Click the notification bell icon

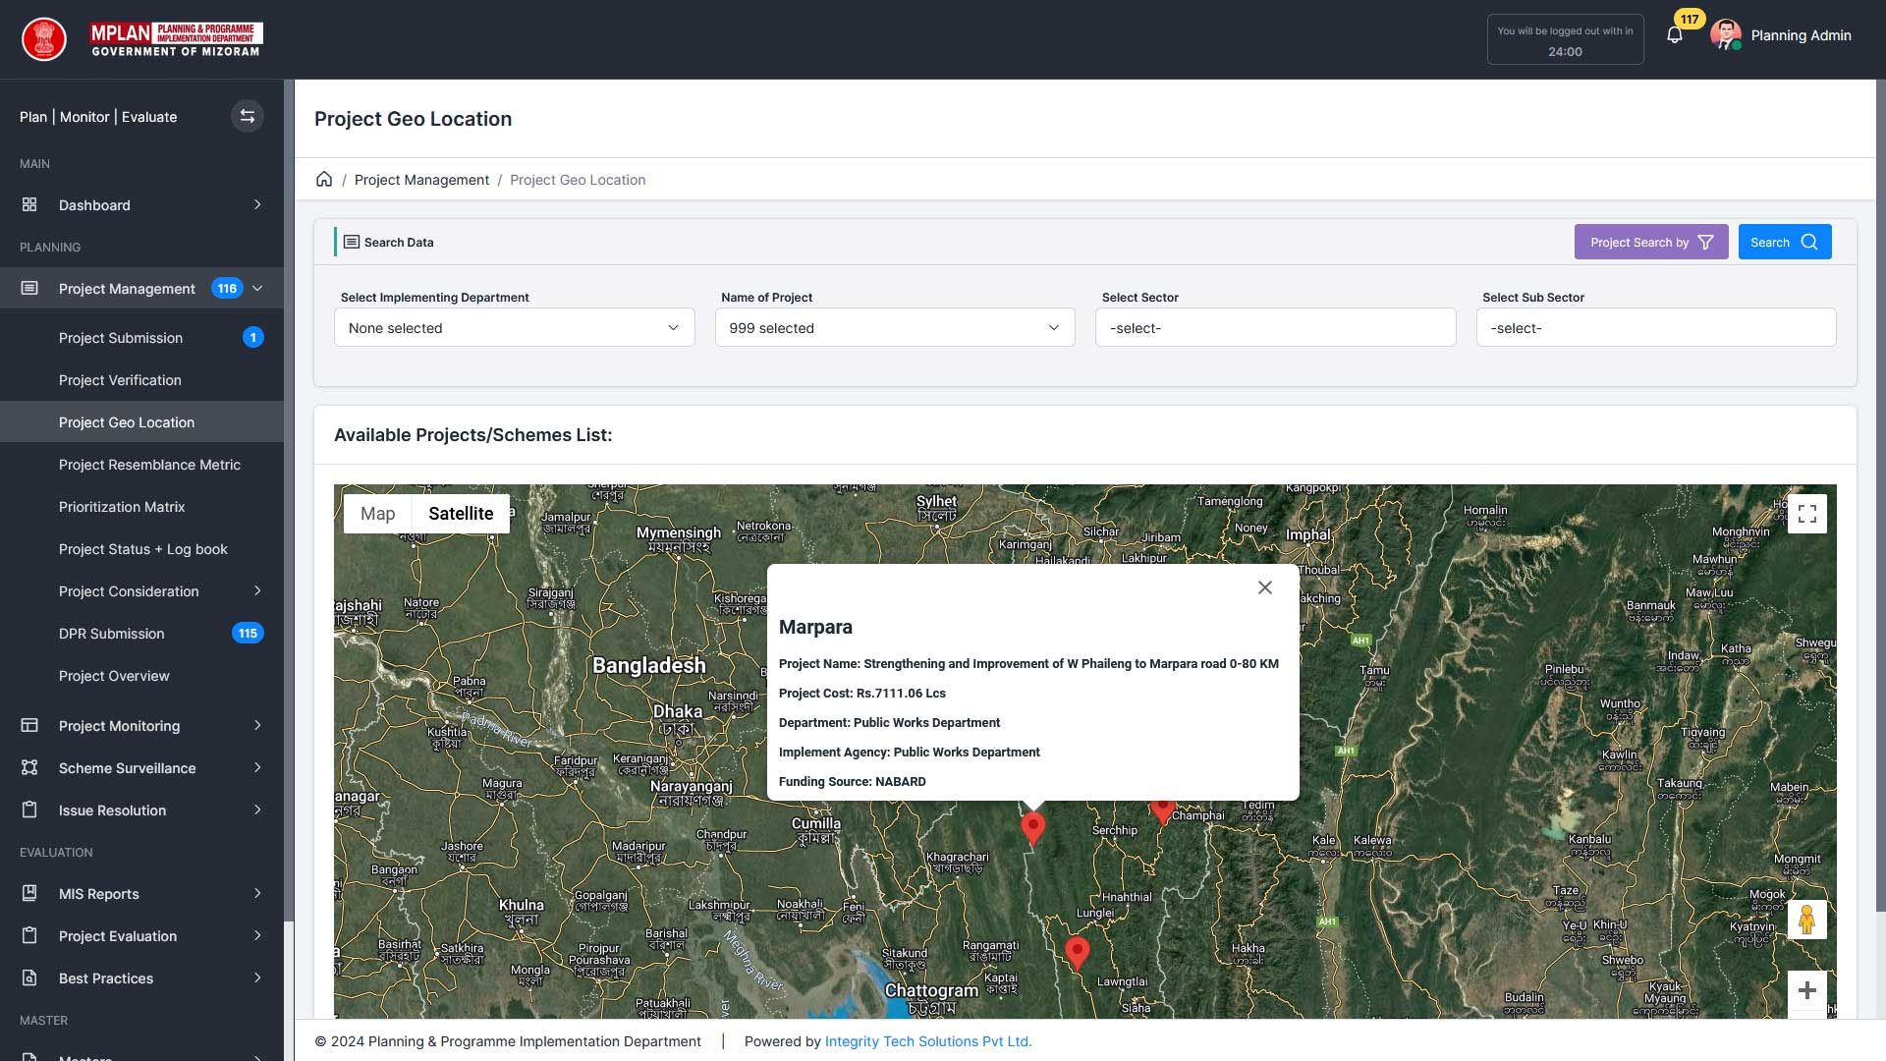tap(1675, 35)
